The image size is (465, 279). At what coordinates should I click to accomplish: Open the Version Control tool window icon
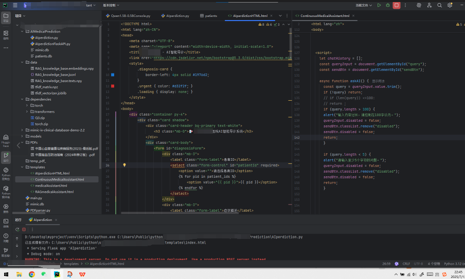click(x=6, y=252)
